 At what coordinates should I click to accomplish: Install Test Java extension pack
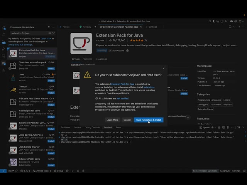[x=51, y=69]
